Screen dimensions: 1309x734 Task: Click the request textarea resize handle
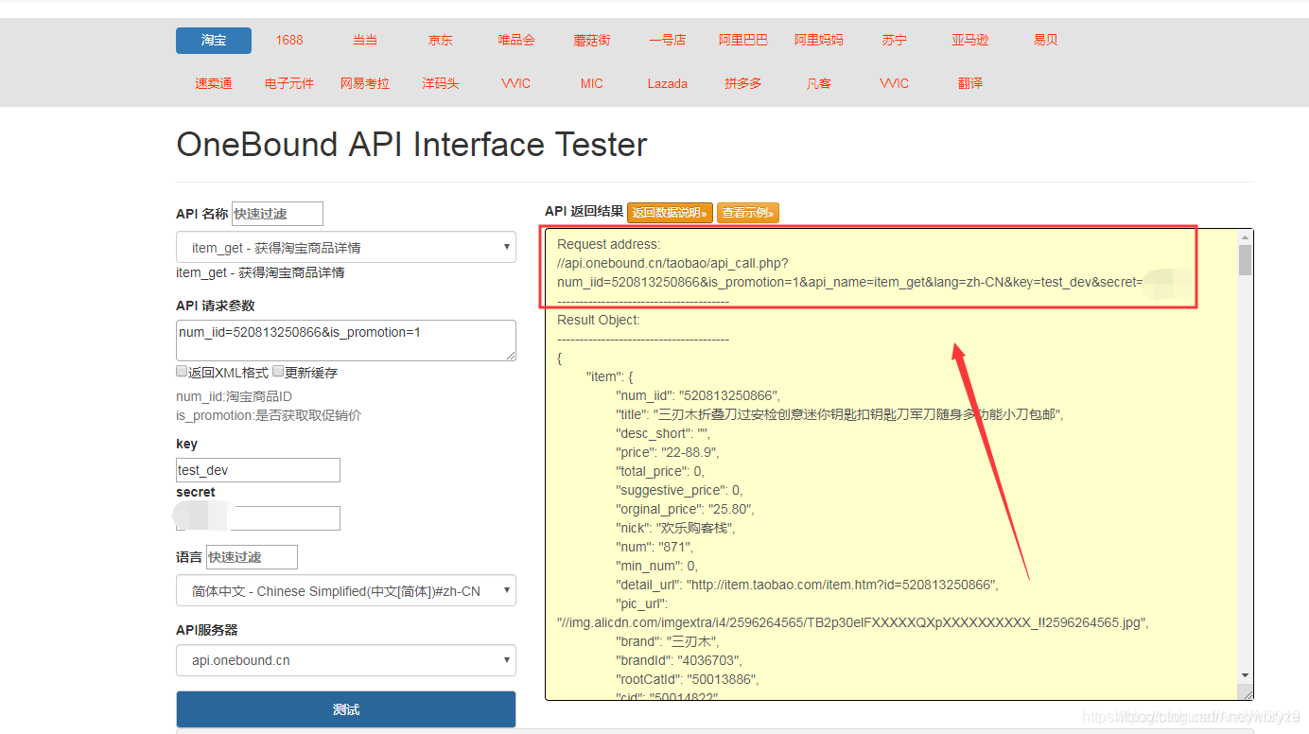coord(510,355)
